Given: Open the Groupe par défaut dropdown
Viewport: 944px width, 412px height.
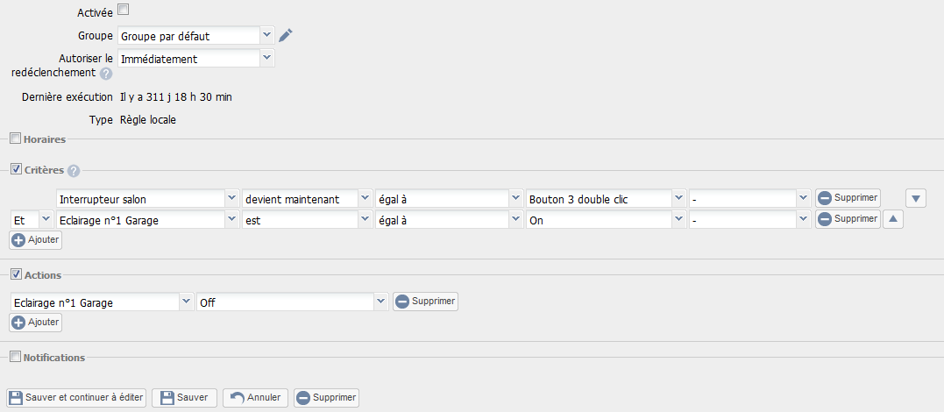Looking at the screenshot, I should [x=196, y=36].
